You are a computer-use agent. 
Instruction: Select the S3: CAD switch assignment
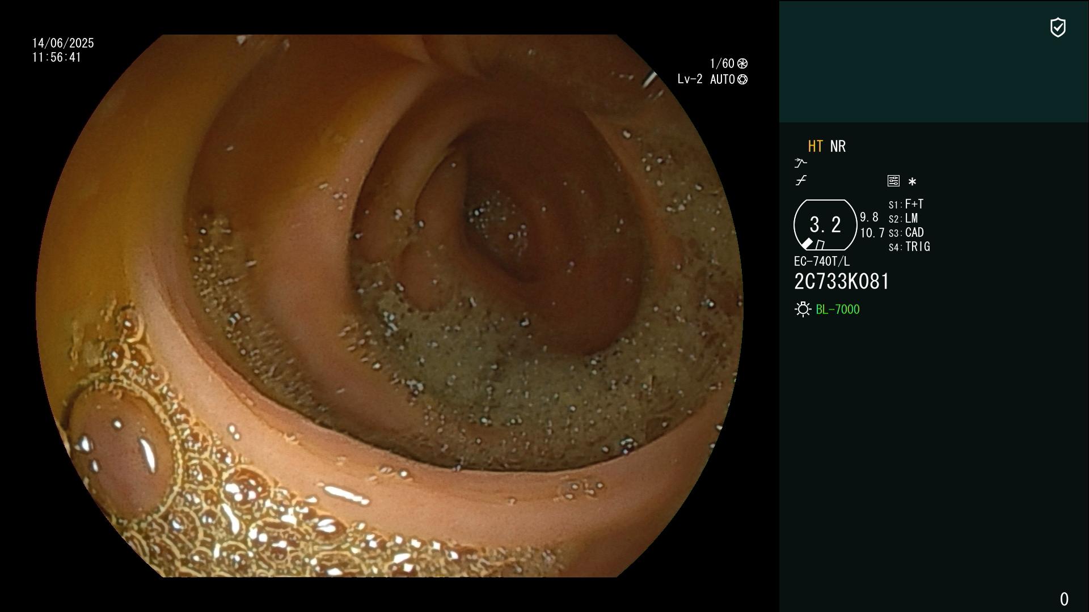906,232
